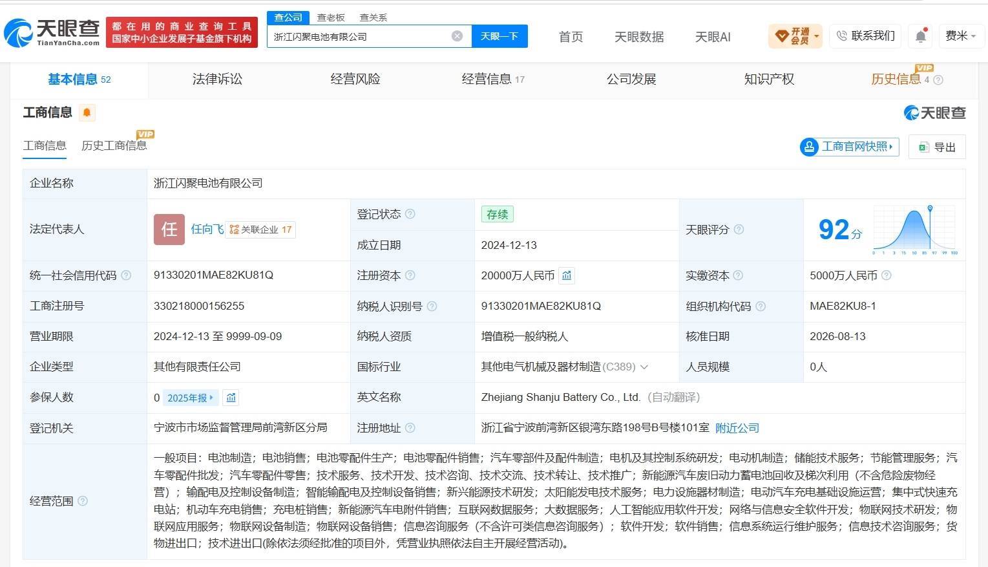Switch to the 查老板 search tab

pyautogui.click(x=331, y=17)
